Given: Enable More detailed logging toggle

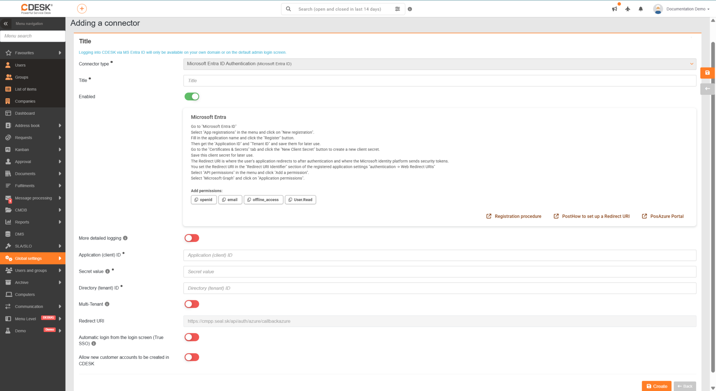Looking at the screenshot, I should coord(192,238).
